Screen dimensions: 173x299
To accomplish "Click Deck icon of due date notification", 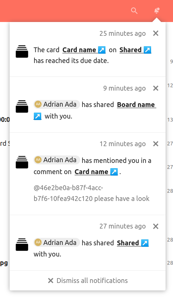I will [22, 51].
